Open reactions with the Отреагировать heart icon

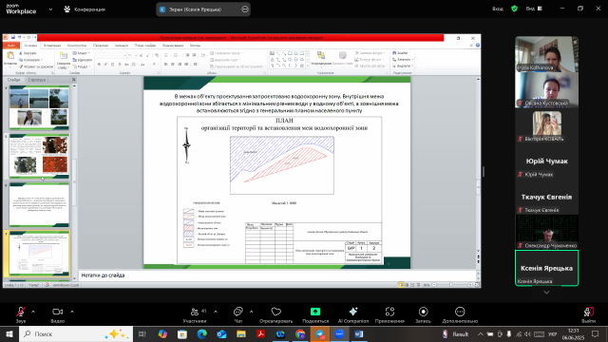point(276,314)
